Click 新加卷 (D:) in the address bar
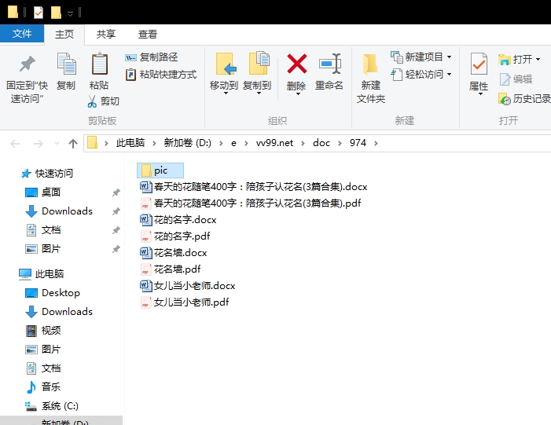 (188, 143)
